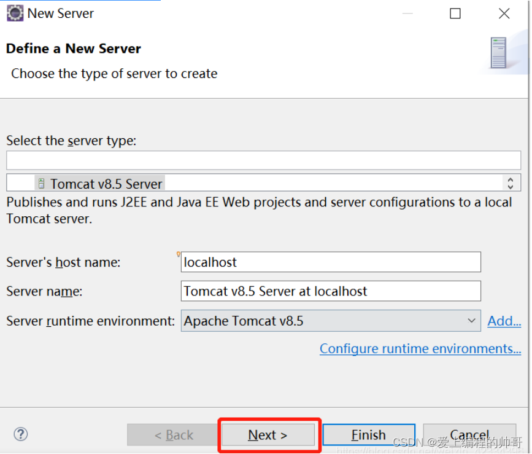Open Configure runtime environments link
The height and width of the screenshot is (454, 532).
pyautogui.click(x=420, y=349)
